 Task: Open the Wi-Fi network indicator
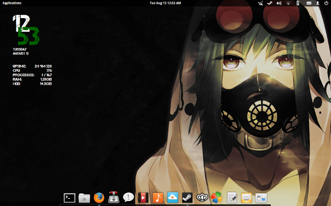(x=288, y=3)
